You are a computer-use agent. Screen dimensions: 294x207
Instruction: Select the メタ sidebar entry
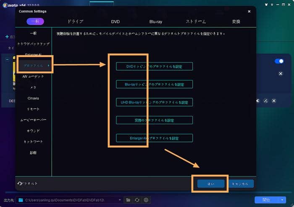tap(33, 87)
